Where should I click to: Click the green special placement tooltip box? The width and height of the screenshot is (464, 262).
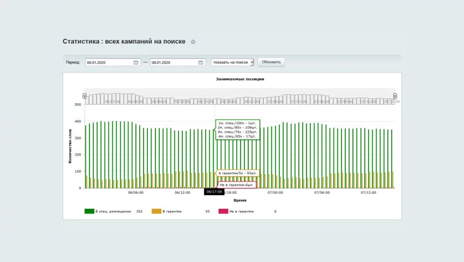237,130
